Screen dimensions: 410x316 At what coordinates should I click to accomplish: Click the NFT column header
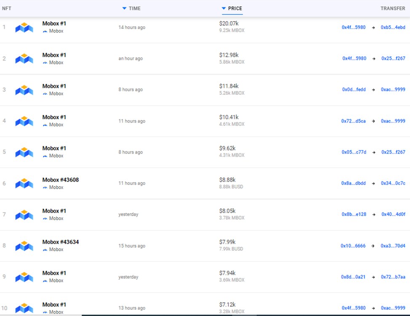[x=7, y=8]
